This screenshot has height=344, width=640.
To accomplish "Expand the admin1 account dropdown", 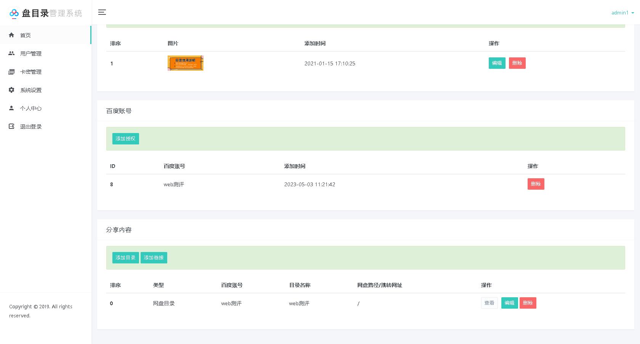I will coord(622,13).
